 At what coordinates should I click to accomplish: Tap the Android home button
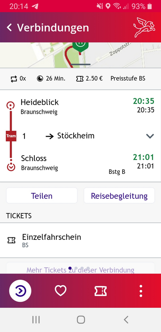pos(81,320)
